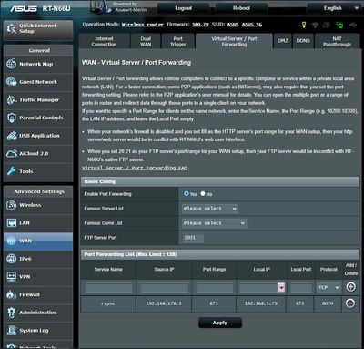Open the Famous Server List dropdown
Image resolution: width=364 pixels, height=349 pixels.
click(x=210, y=209)
